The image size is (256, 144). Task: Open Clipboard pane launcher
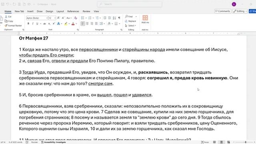point(23,30)
